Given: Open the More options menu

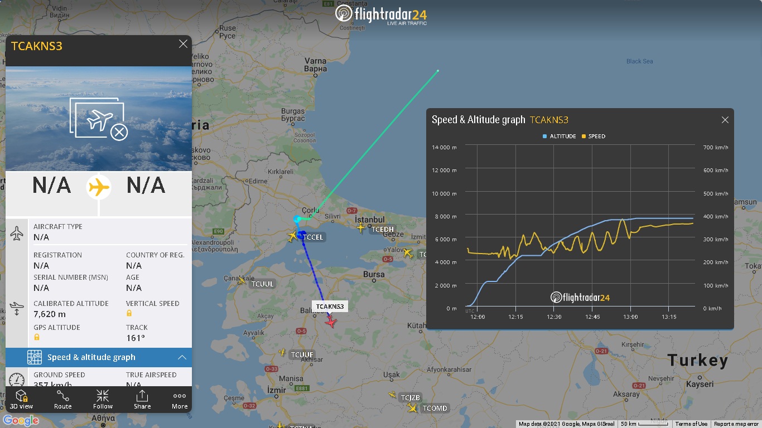Looking at the screenshot, I should pos(180,399).
